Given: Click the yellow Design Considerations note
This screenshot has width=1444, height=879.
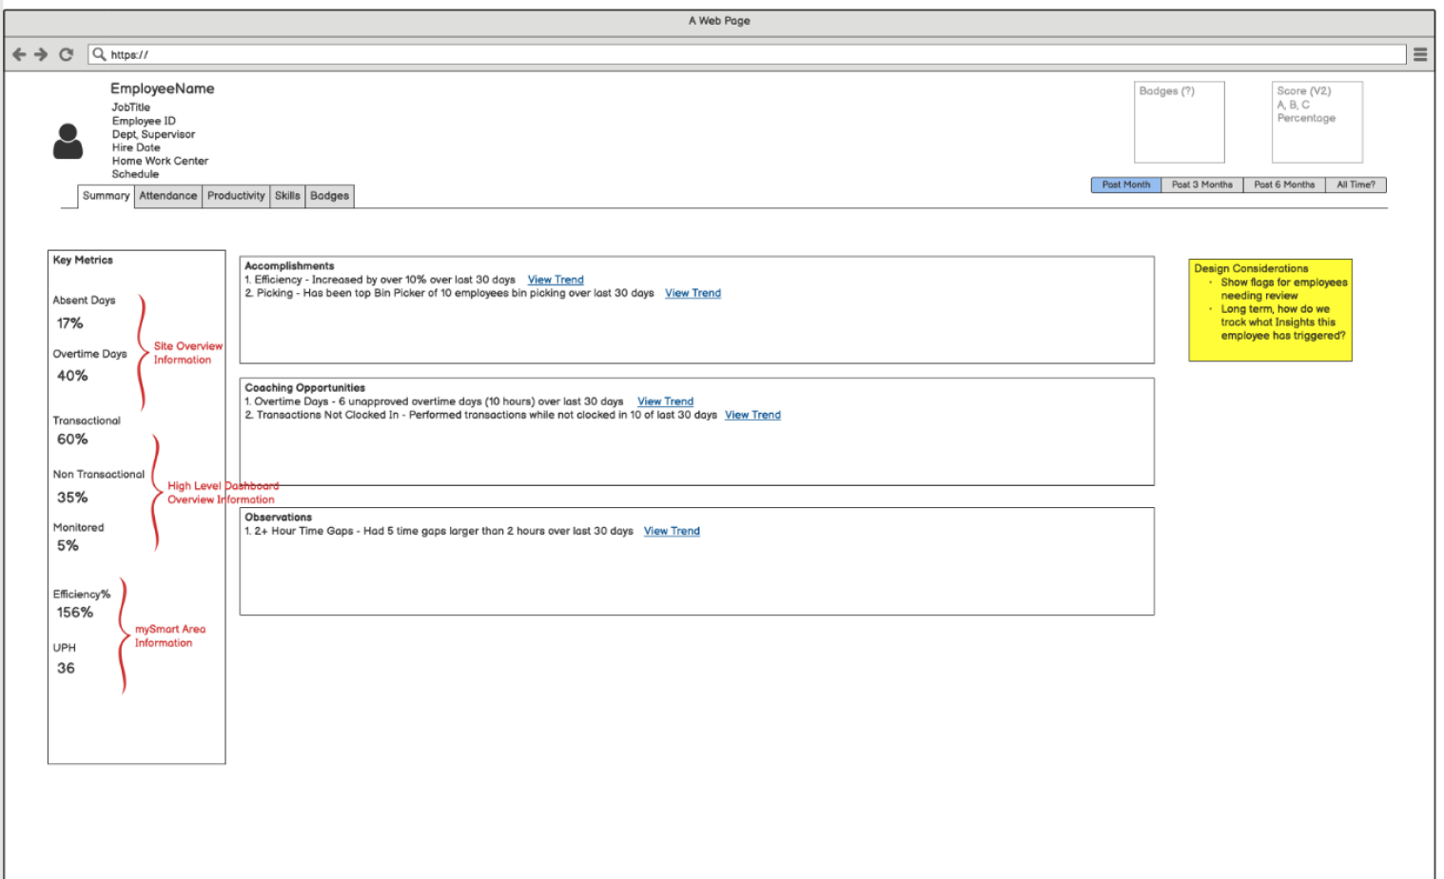Looking at the screenshot, I should tap(1269, 310).
